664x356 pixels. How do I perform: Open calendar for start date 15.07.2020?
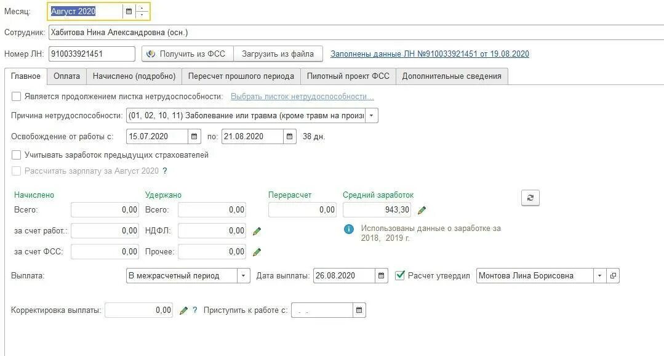coord(194,137)
